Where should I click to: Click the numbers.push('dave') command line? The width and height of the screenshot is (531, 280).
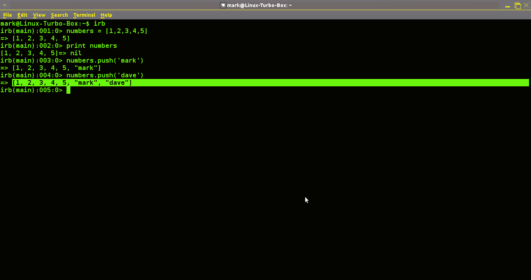coord(72,75)
